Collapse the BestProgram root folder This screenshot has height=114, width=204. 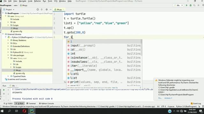tap(3, 13)
